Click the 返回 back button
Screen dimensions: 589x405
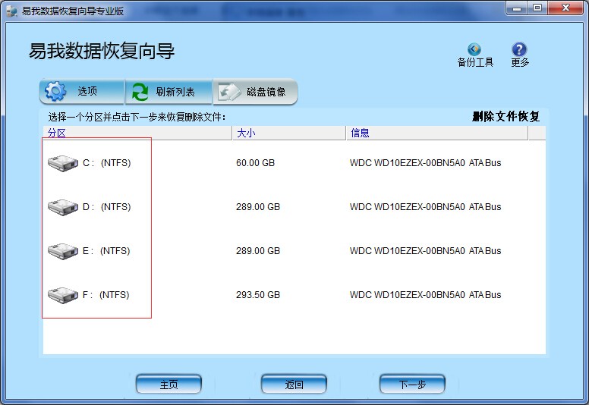[x=294, y=384]
